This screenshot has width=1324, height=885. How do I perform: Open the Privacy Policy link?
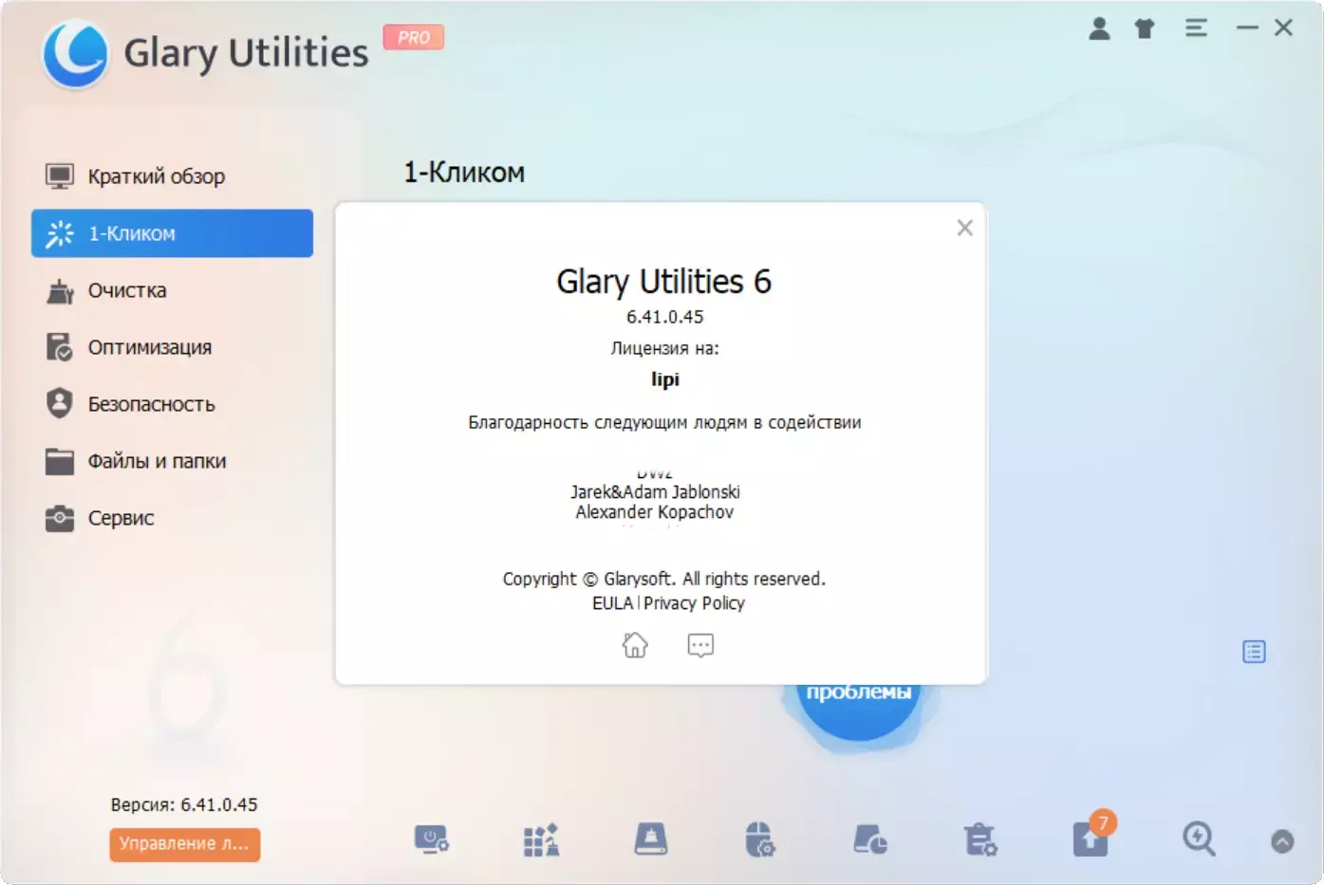pos(694,603)
